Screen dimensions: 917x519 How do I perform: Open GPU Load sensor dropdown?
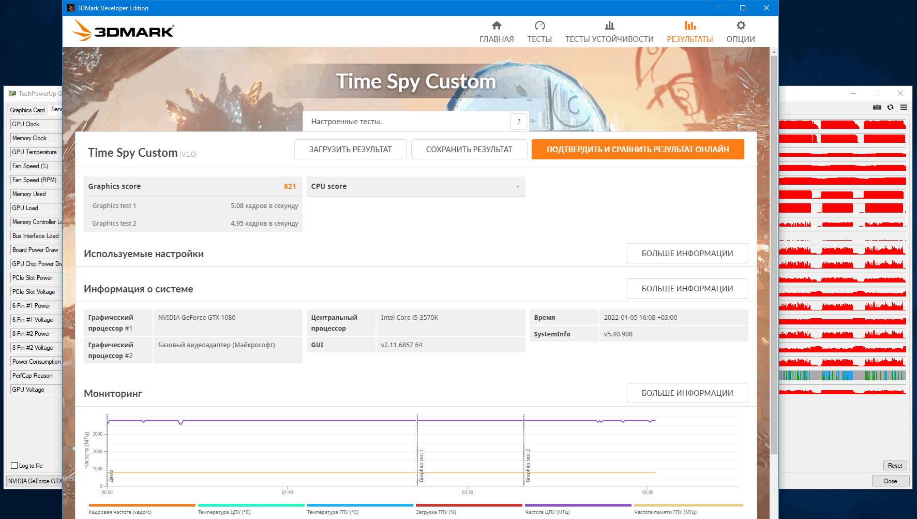pyautogui.click(x=36, y=208)
